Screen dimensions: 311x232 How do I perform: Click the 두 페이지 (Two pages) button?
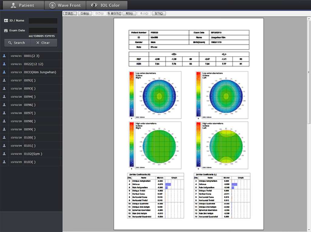coord(114,13)
